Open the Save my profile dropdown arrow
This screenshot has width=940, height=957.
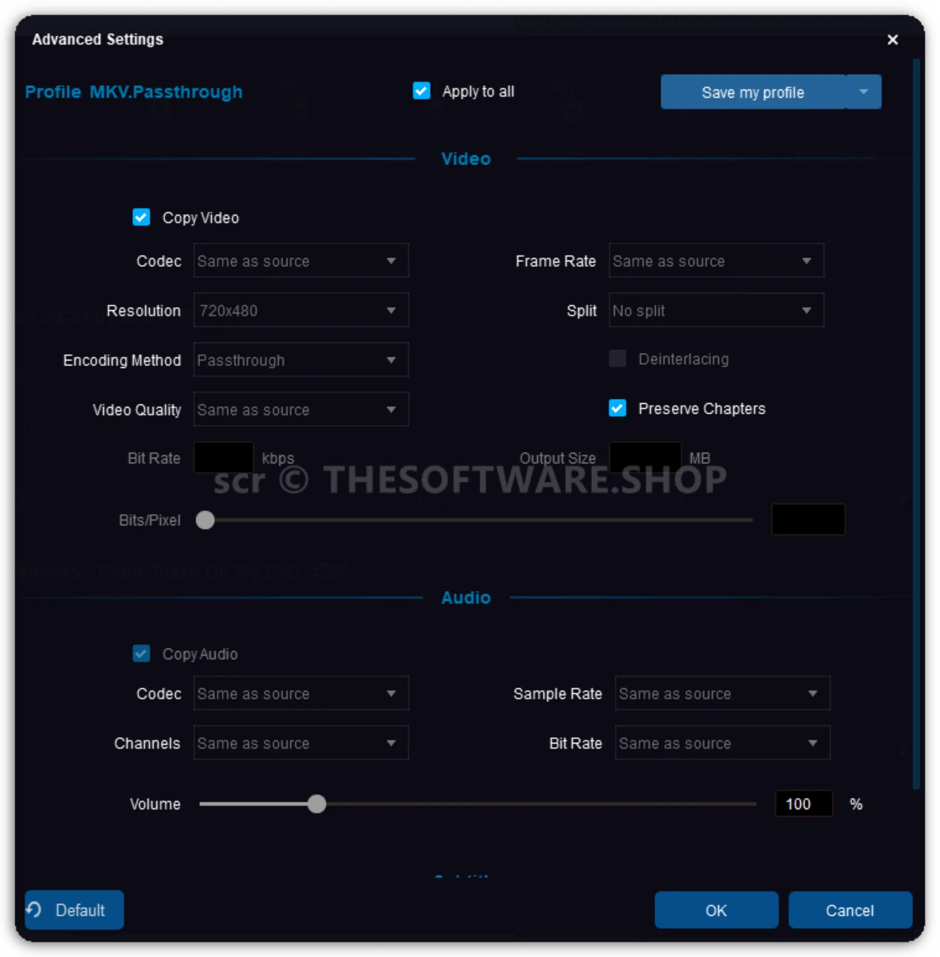[x=863, y=92]
